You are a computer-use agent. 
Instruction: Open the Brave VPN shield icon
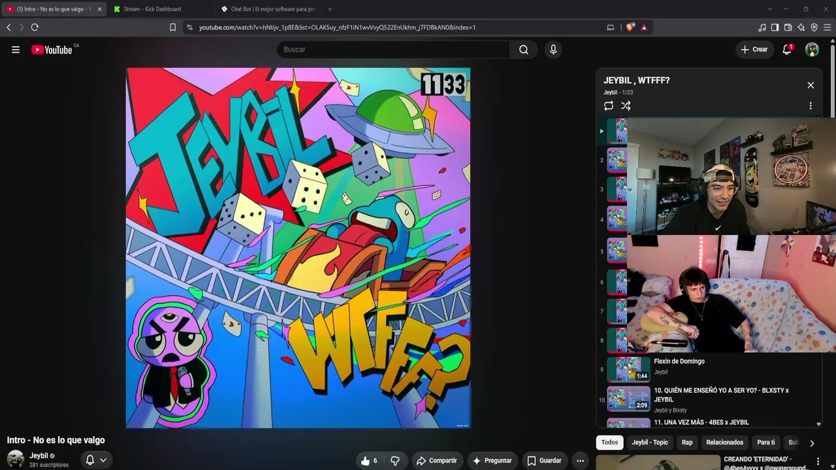coord(814,27)
